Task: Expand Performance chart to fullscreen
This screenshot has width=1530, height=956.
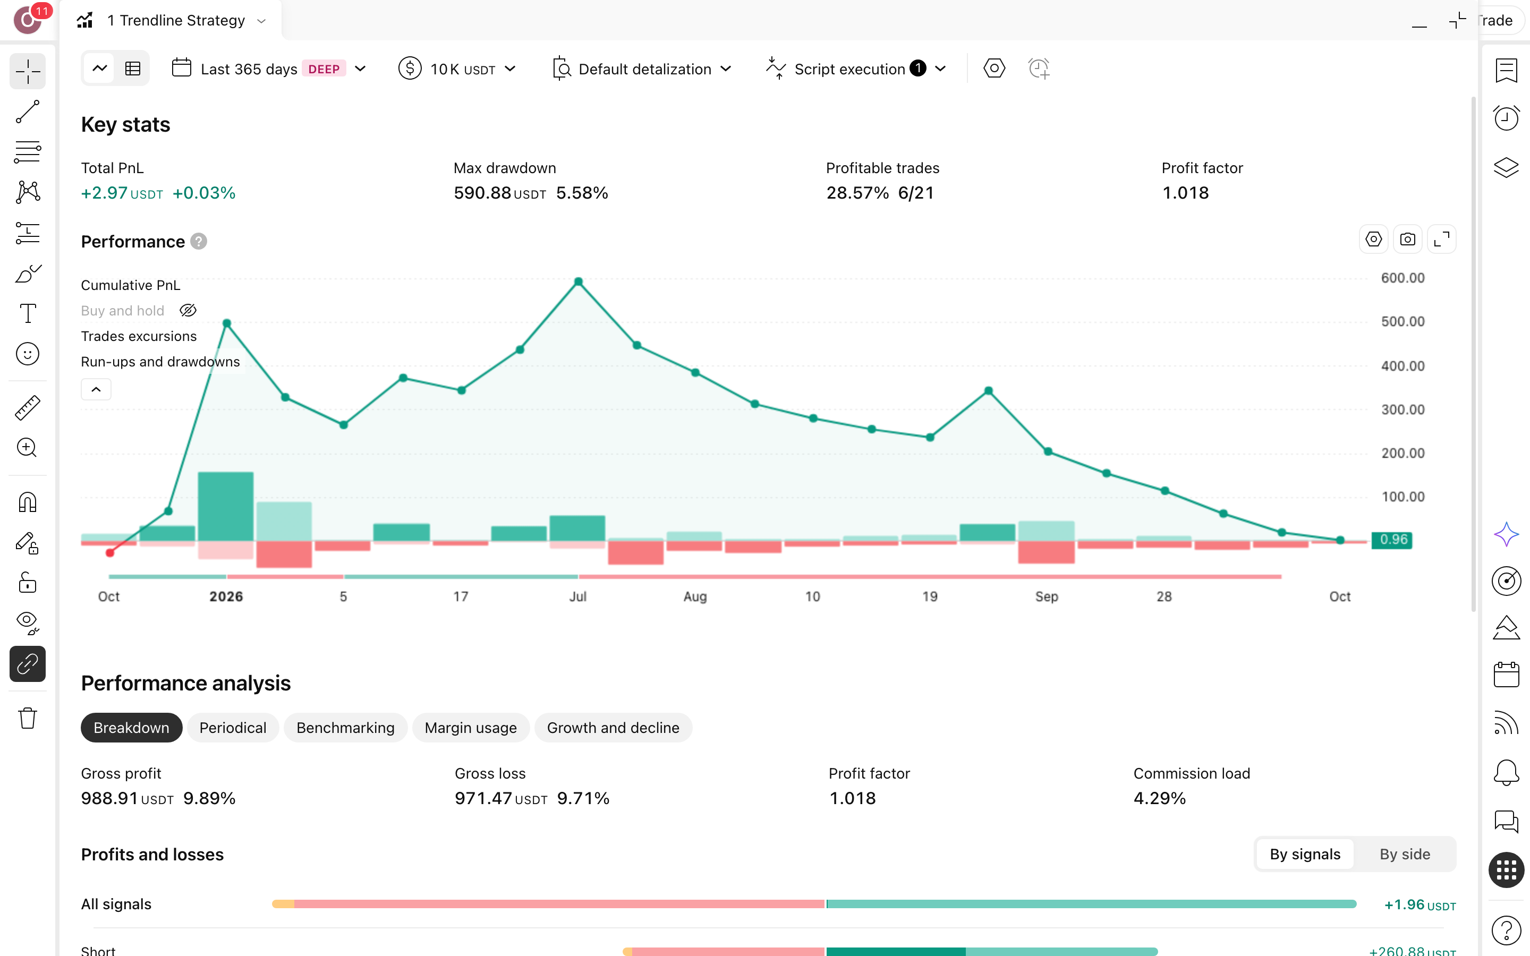Action: pyautogui.click(x=1441, y=240)
